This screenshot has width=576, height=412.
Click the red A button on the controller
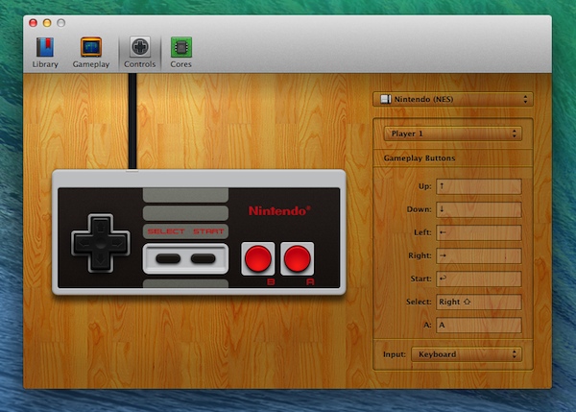click(298, 258)
